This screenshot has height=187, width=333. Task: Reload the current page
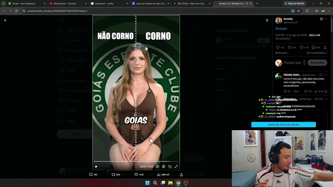16,11
